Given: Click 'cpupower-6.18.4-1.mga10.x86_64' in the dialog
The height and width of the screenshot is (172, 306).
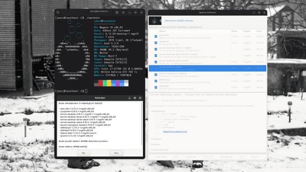Looking at the screenshot, I should pos(77,111).
